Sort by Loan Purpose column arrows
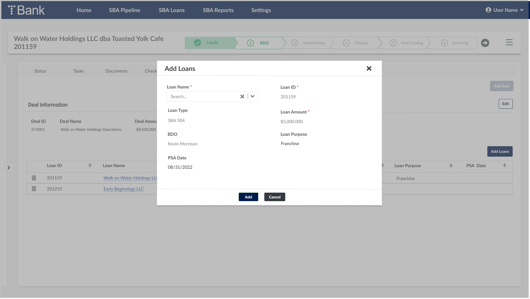This screenshot has height=299, width=530. [x=451, y=166]
